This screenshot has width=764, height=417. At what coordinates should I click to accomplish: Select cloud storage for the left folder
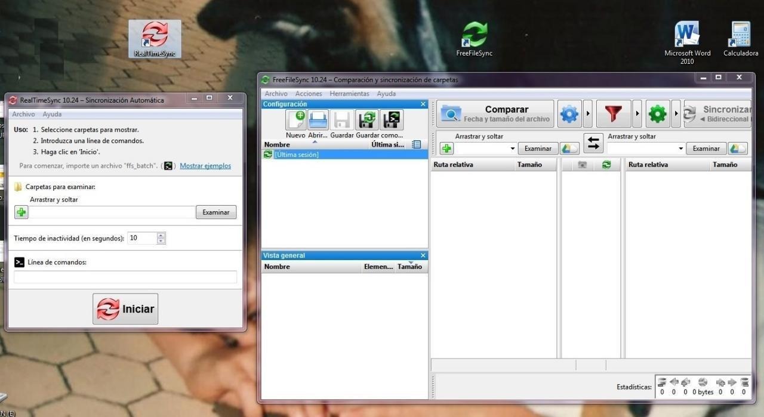(x=570, y=149)
